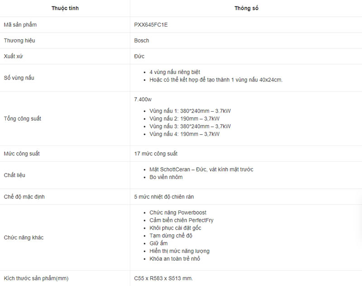Screen dimensions: 362x286
Task: Click the origin value "Đức"
Action: coord(139,56)
